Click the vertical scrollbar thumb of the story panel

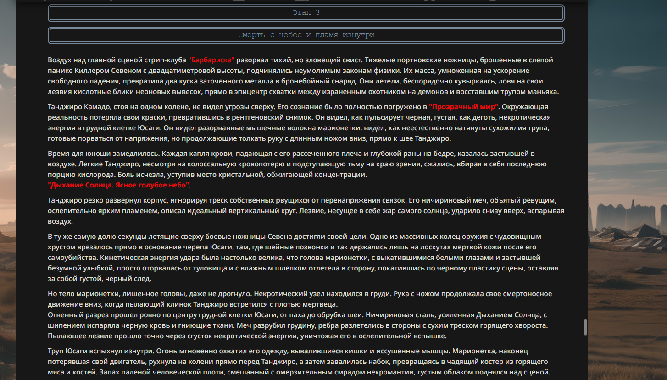(x=585, y=327)
